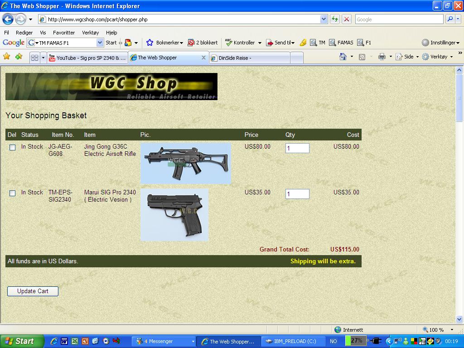464x348 pixels.
Task: Stop loading with the red X icon
Action: (347, 19)
